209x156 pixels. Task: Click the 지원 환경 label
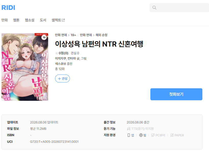110,135
